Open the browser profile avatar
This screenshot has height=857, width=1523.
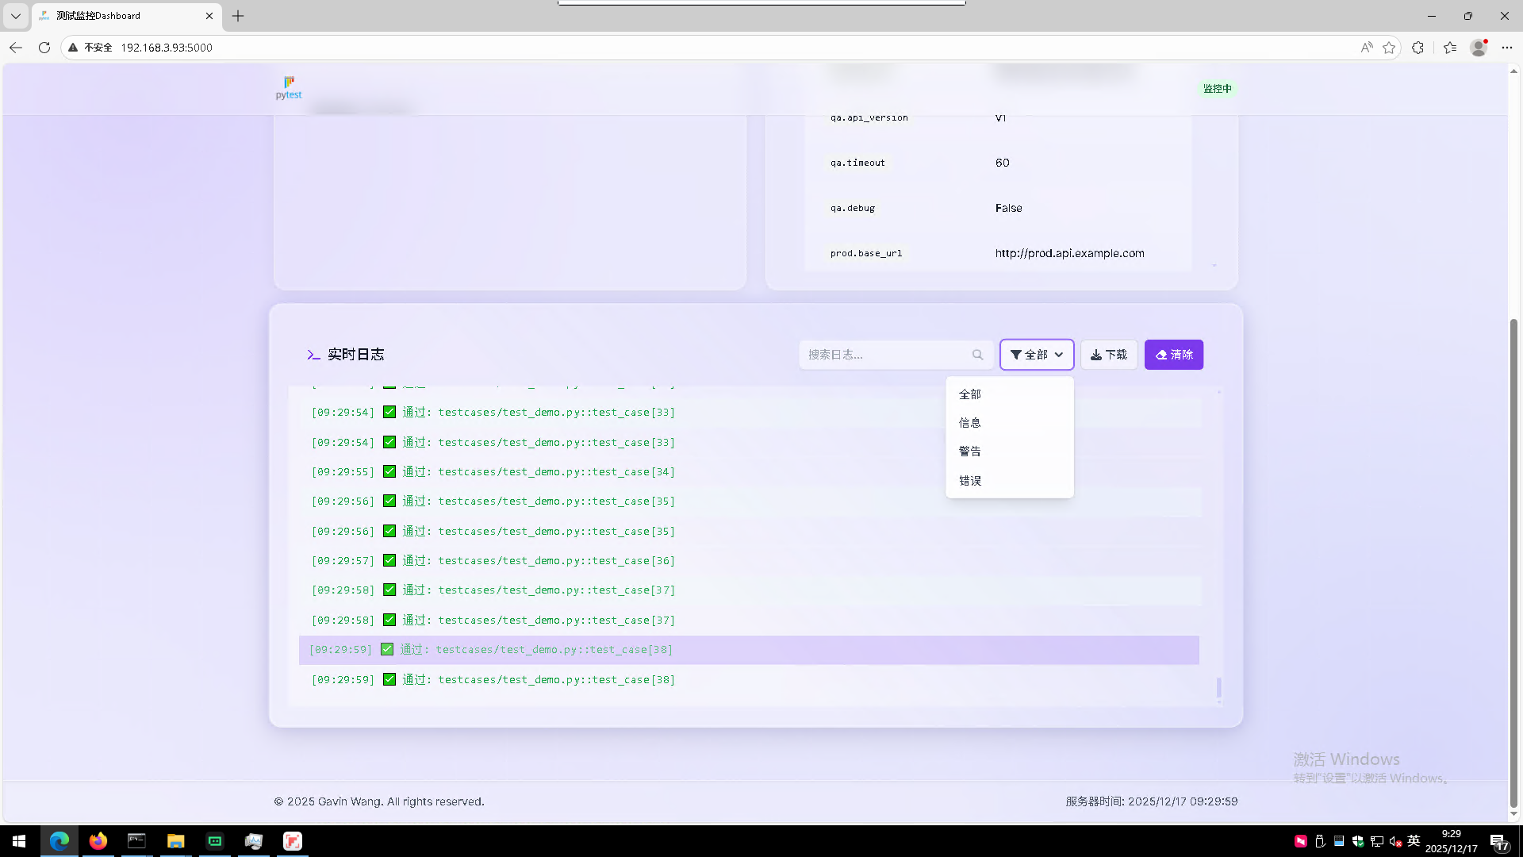(1479, 48)
